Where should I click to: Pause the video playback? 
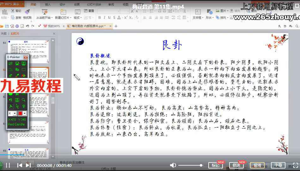(8, 165)
